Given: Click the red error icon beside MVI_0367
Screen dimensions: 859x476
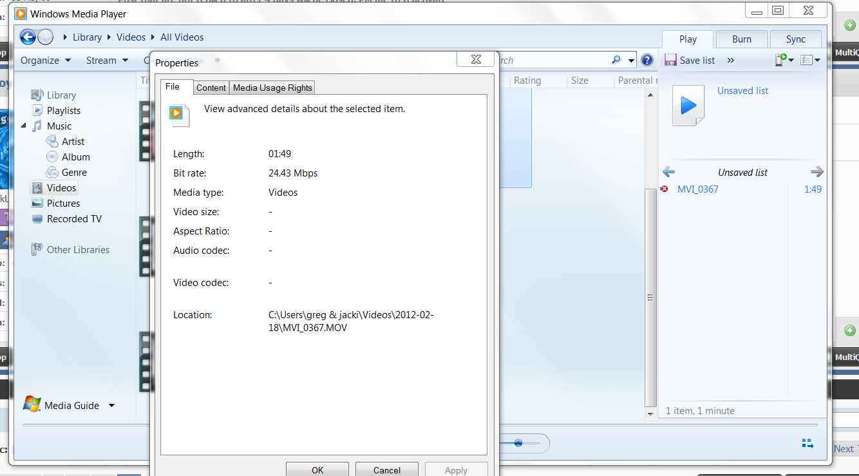Looking at the screenshot, I should pos(665,189).
